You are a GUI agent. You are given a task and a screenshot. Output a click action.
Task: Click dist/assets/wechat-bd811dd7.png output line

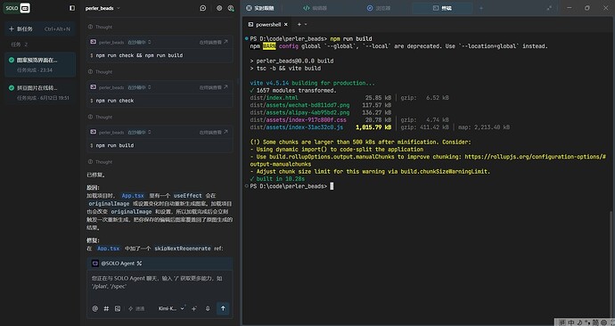299,105
